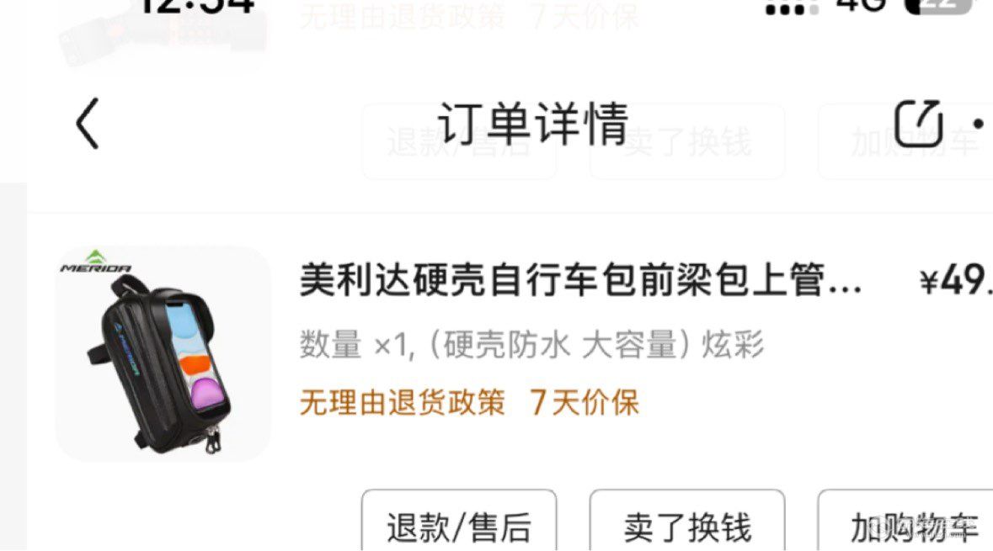This screenshot has height=551, width=993.
Task: Tap the 无理由退货政策 label
Action: (x=402, y=402)
